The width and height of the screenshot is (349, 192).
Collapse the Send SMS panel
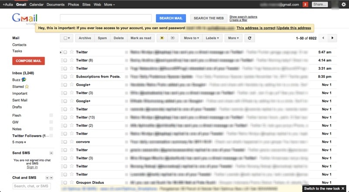click(x=51, y=153)
